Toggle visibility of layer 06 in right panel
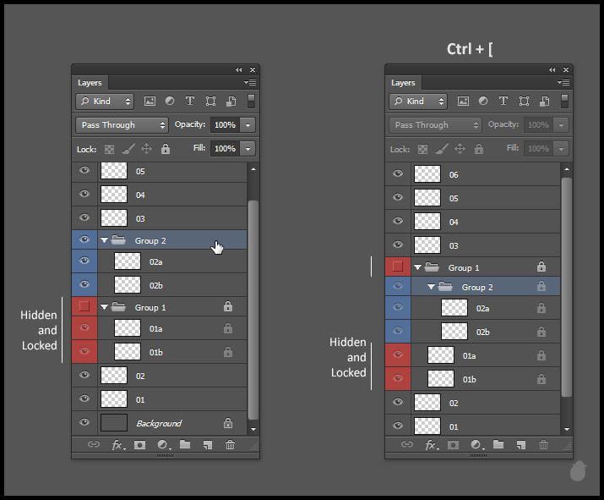Image resolution: width=604 pixels, height=500 pixels. [398, 174]
